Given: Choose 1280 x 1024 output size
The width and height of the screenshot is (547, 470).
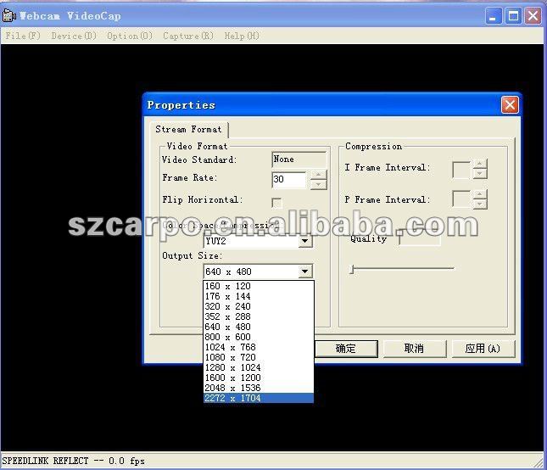Looking at the screenshot, I should pyautogui.click(x=259, y=367).
